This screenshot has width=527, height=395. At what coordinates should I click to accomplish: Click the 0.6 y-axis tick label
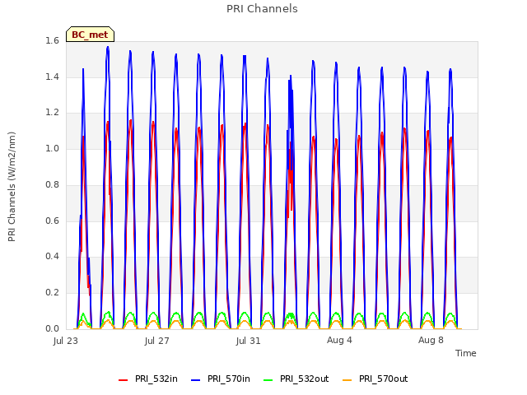(x=52, y=221)
